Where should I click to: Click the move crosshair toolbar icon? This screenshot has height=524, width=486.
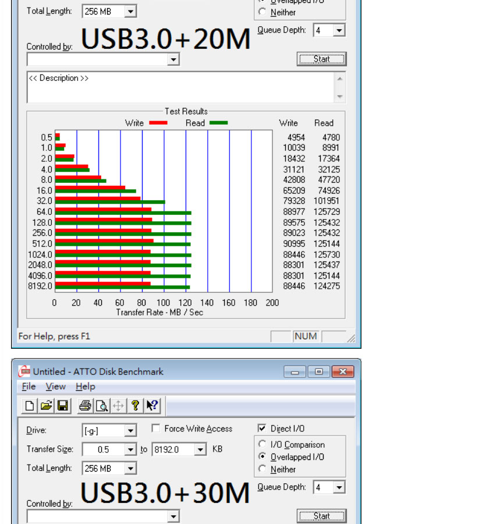(118, 406)
